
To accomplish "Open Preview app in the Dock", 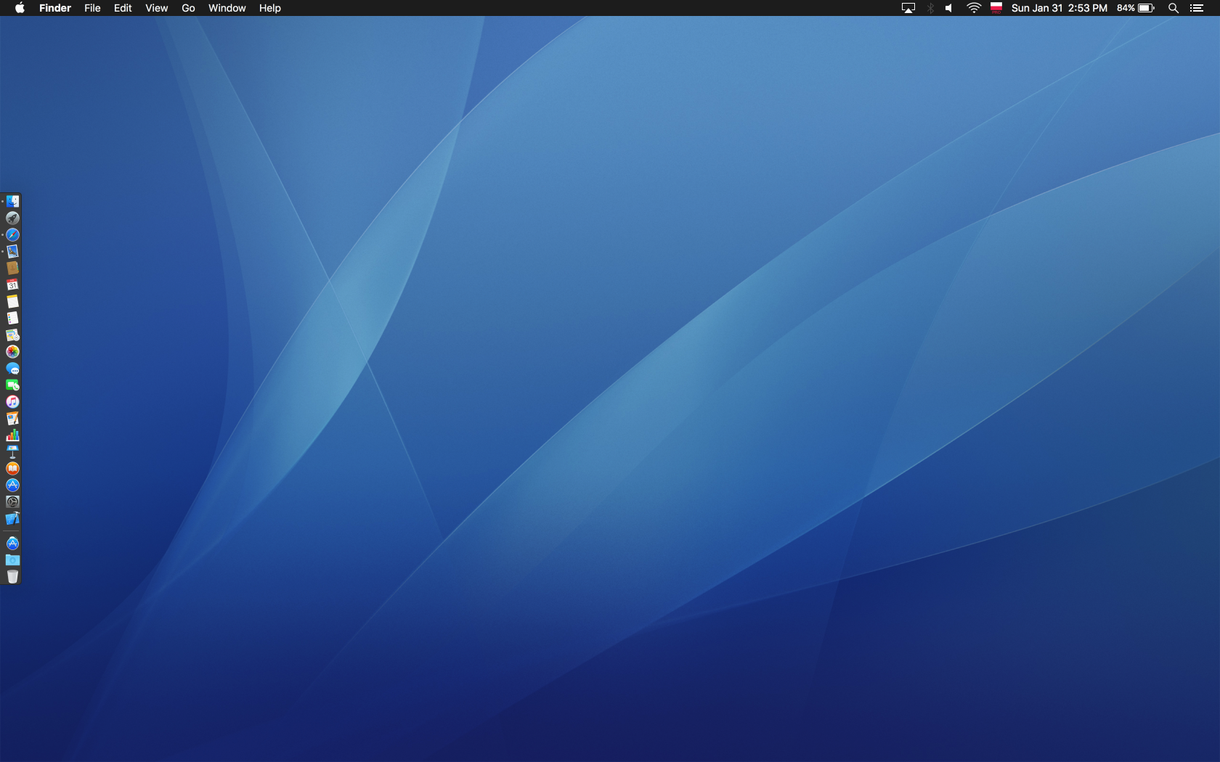I will (12, 251).
